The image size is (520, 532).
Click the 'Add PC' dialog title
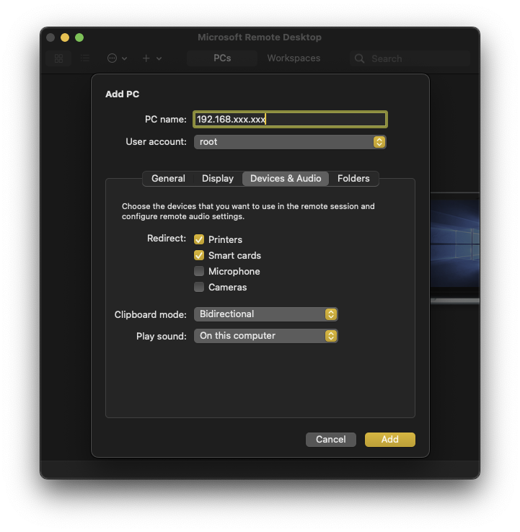[122, 94]
